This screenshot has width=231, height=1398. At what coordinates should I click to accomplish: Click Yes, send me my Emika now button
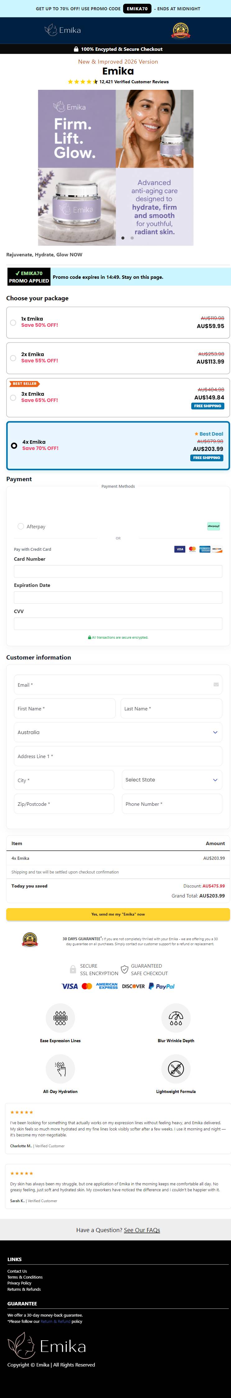[118, 914]
